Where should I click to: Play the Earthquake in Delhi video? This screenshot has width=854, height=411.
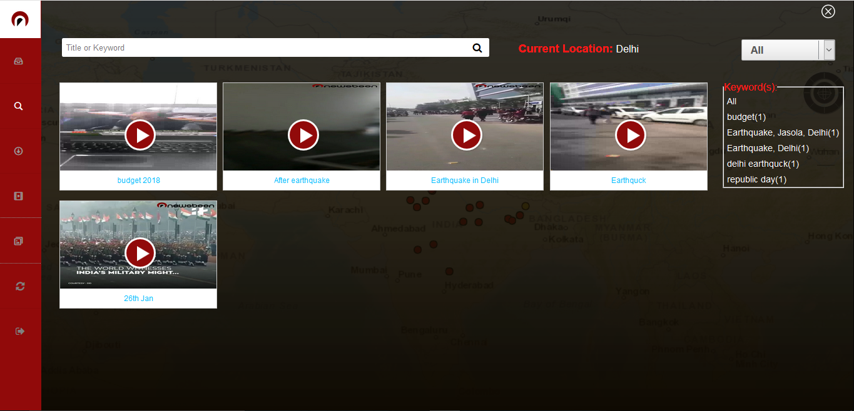(x=467, y=135)
